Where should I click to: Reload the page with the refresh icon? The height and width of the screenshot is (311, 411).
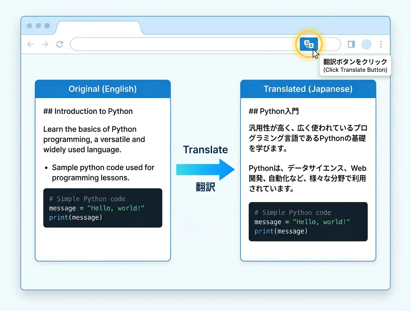(60, 44)
